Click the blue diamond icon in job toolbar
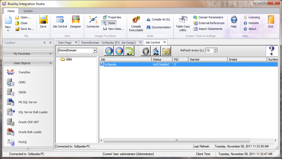Screen dimensions: 282x159 tap(156, 51)
